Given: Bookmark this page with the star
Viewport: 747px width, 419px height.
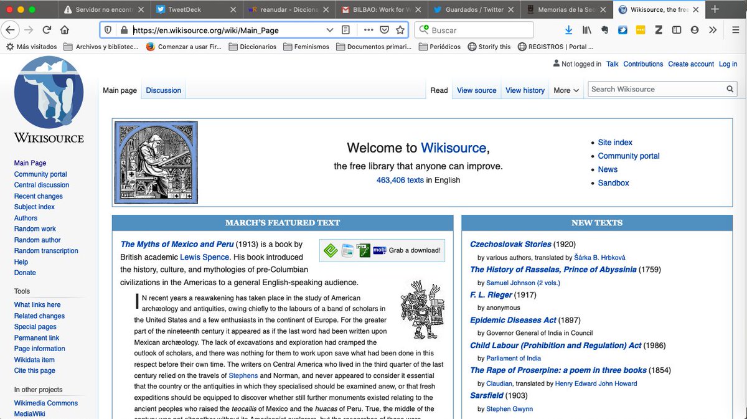Looking at the screenshot, I should [x=400, y=30].
